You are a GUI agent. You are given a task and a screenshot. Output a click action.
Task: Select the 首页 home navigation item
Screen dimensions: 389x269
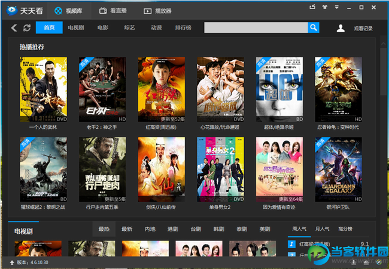49,27
